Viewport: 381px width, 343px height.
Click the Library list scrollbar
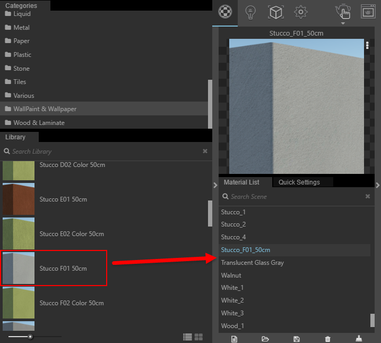pos(210,213)
